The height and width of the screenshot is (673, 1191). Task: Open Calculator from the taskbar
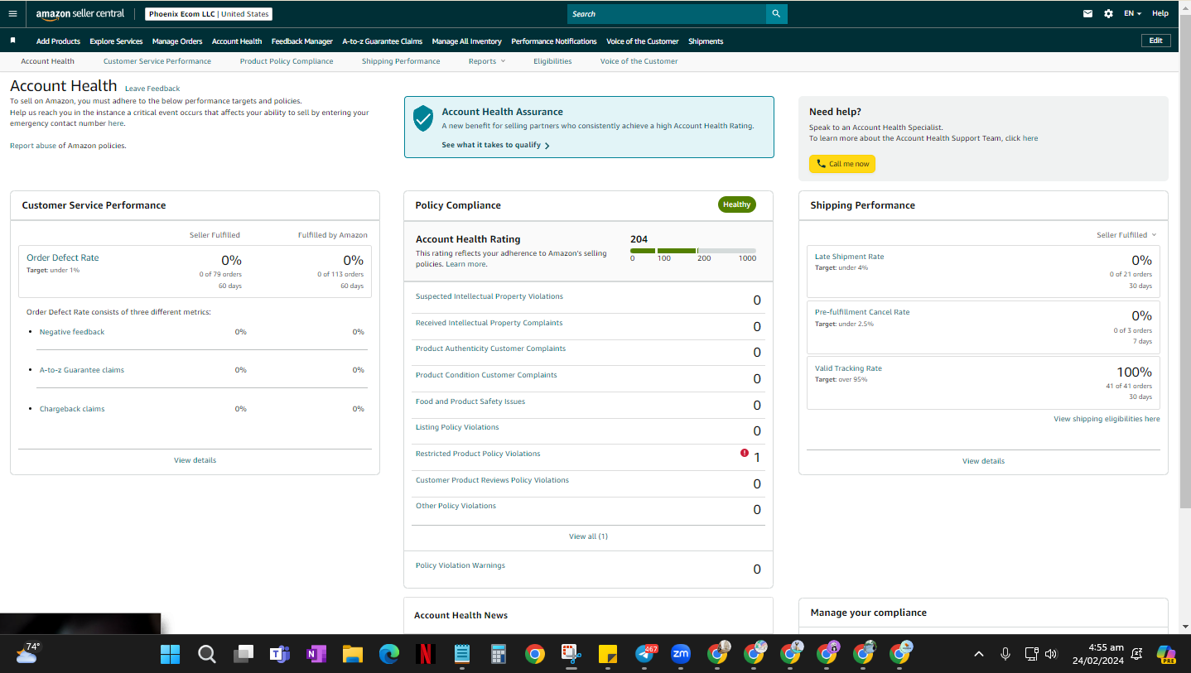(x=499, y=654)
